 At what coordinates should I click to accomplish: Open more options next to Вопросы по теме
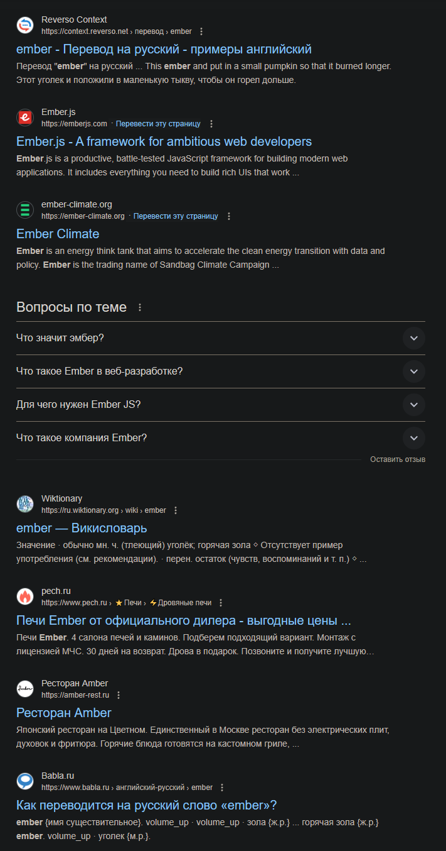point(140,307)
